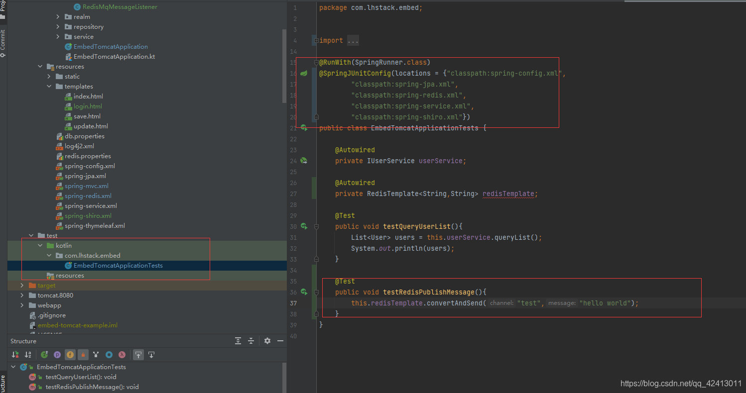Run test class from line 21 gutter icon
Screen dimensions: 746x393
tap(304, 128)
